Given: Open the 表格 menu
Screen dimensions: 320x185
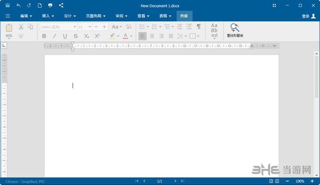Looking at the screenshot, I should [165, 16].
